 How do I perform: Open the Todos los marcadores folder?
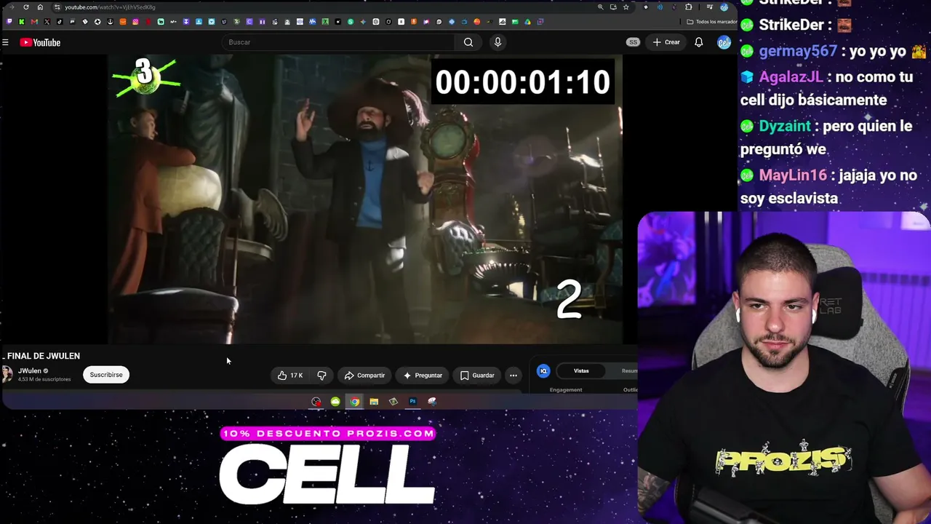[711, 22]
